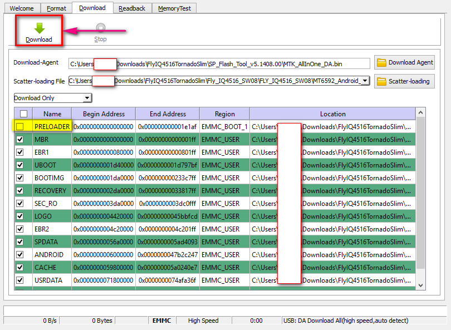Image resolution: width=451 pixels, height=330 pixels.
Task: Click the grey Stop icon
Action: 100,28
